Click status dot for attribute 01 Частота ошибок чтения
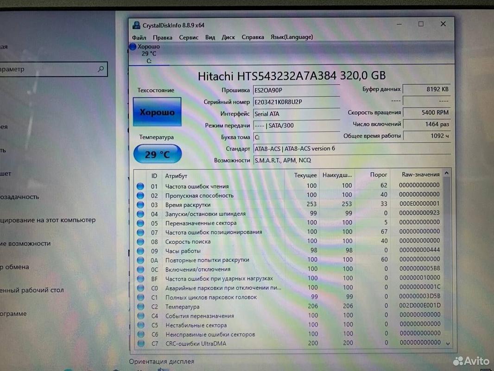Viewport: 494px width, 371px height. [x=140, y=186]
